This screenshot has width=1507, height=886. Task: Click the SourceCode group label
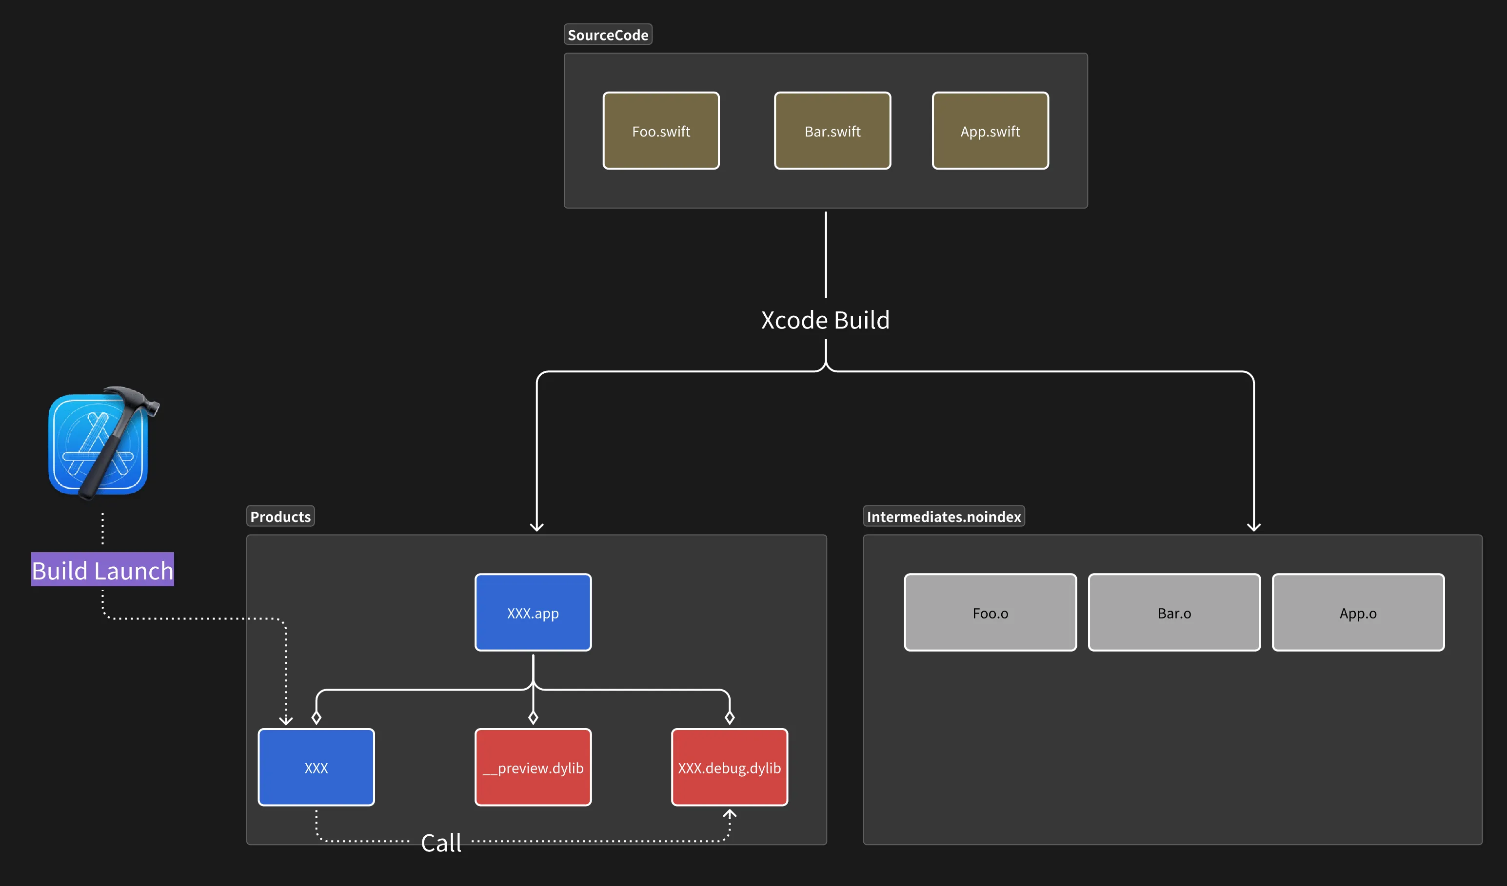point(608,35)
